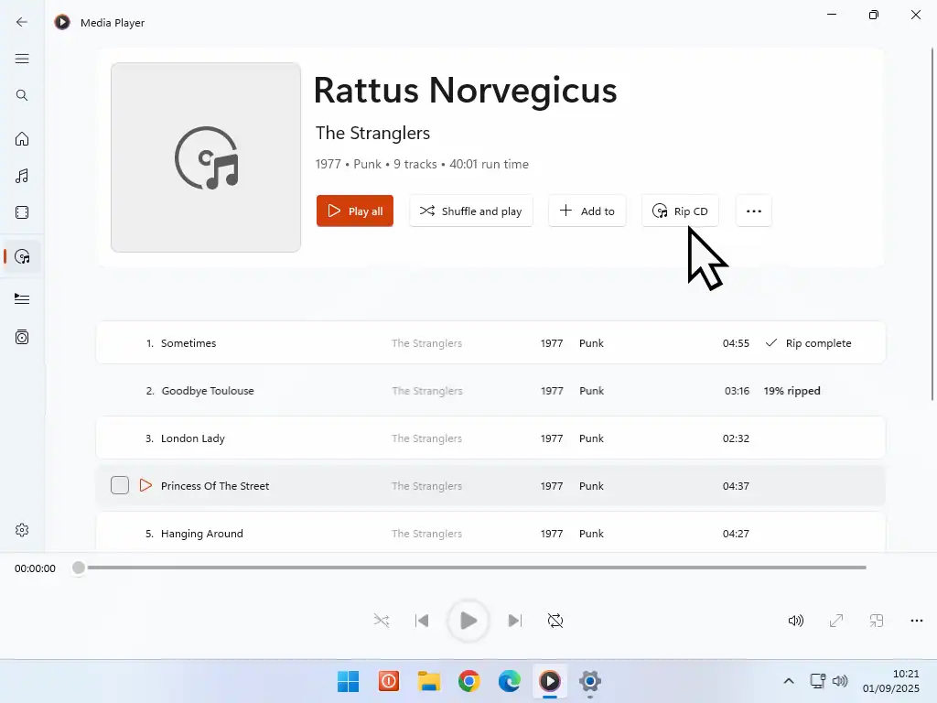Image resolution: width=937 pixels, height=703 pixels.
Task: Click The Stranglers in the London Lady row
Action: point(426,438)
